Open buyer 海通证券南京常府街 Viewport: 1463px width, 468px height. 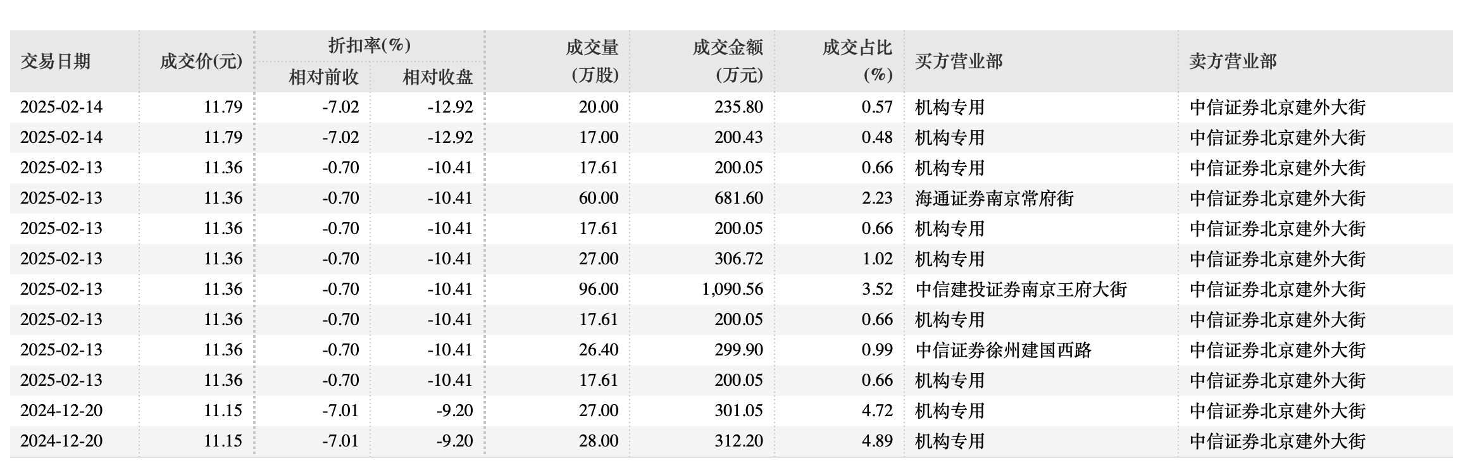pyautogui.click(x=994, y=199)
